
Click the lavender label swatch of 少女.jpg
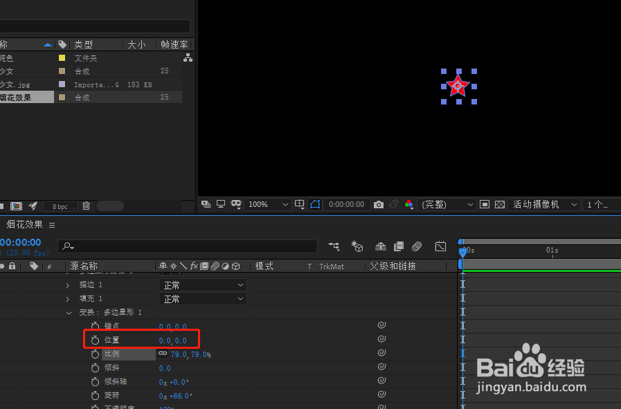[x=62, y=84]
